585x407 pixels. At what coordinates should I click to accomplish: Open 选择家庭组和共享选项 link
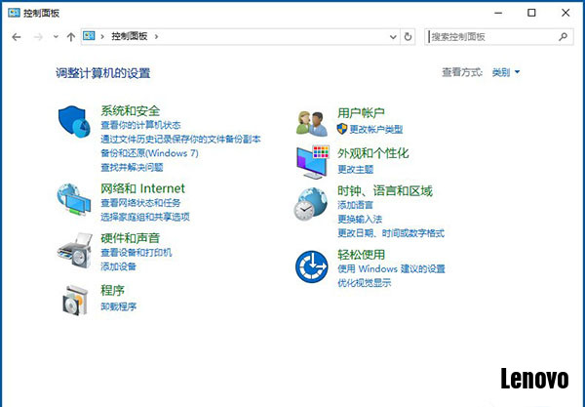[x=145, y=217]
